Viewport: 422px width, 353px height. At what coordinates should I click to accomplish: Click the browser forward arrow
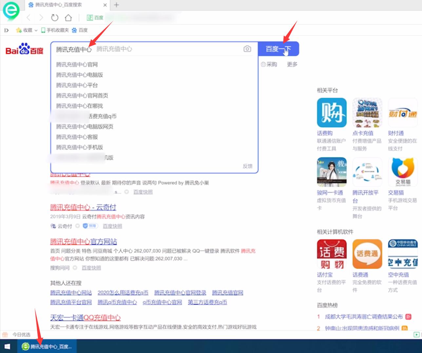pos(41,18)
